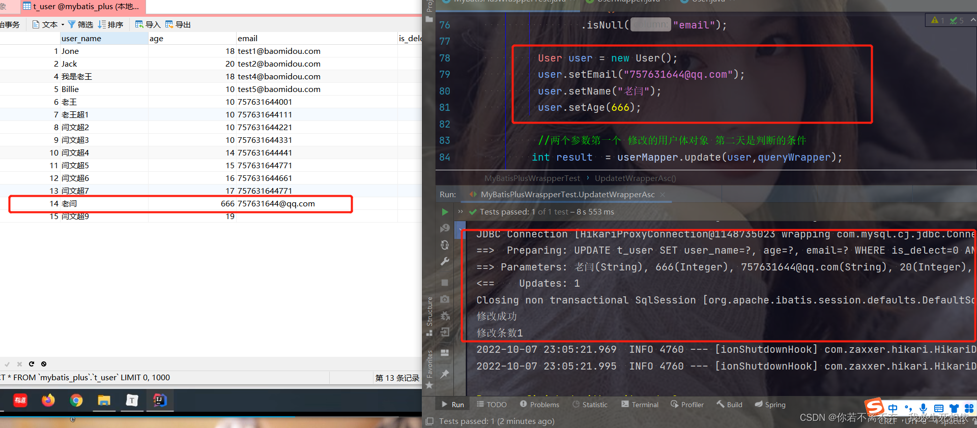Open the Statistic tool window
Image resolution: width=977 pixels, height=428 pixels.
click(x=590, y=405)
